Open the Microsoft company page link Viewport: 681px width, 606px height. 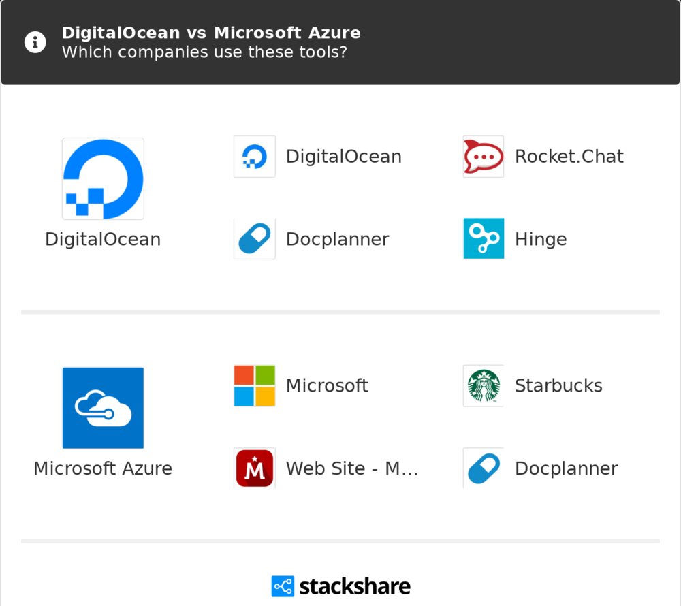tap(327, 385)
